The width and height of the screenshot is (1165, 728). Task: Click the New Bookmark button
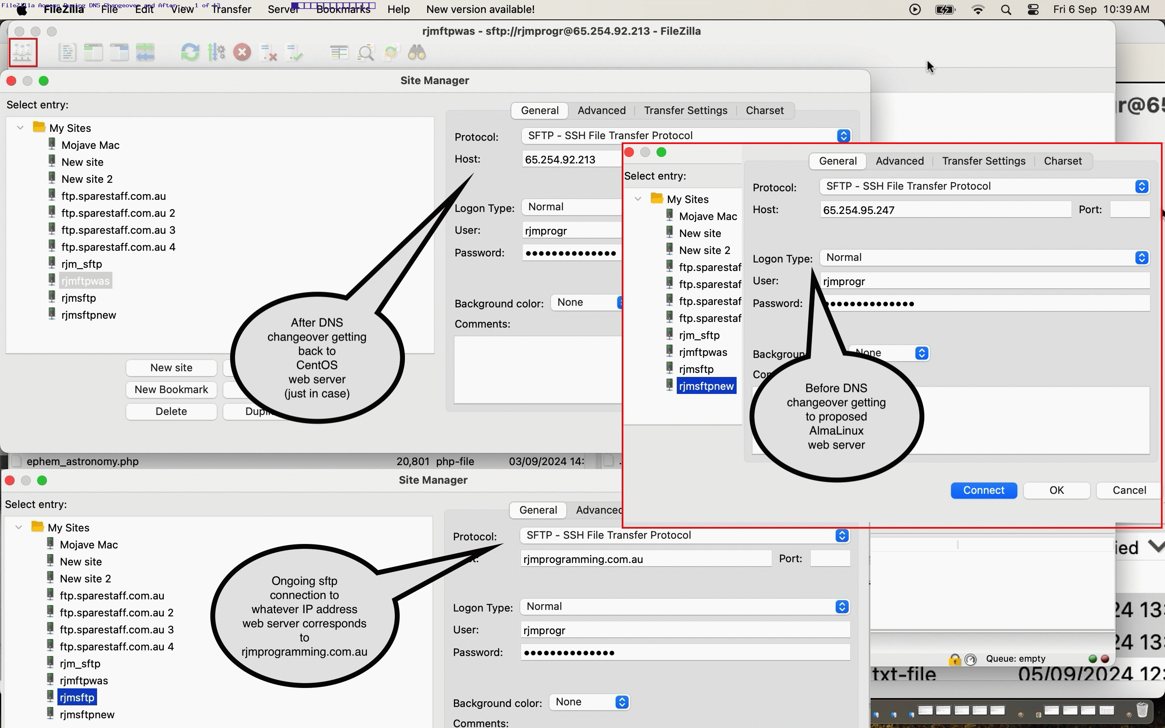click(172, 389)
